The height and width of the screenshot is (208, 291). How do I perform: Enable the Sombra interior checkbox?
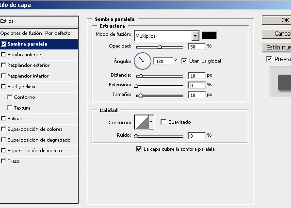pos(3,55)
